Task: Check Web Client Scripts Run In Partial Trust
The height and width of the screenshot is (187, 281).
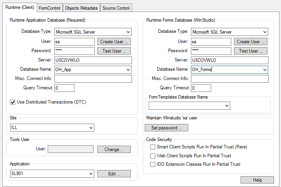Action: click(x=153, y=156)
